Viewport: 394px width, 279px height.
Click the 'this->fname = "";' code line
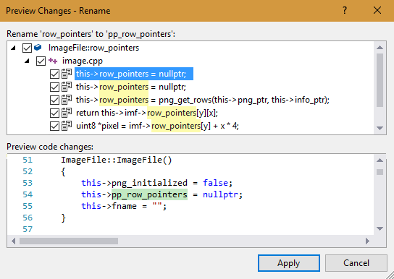coord(124,206)
